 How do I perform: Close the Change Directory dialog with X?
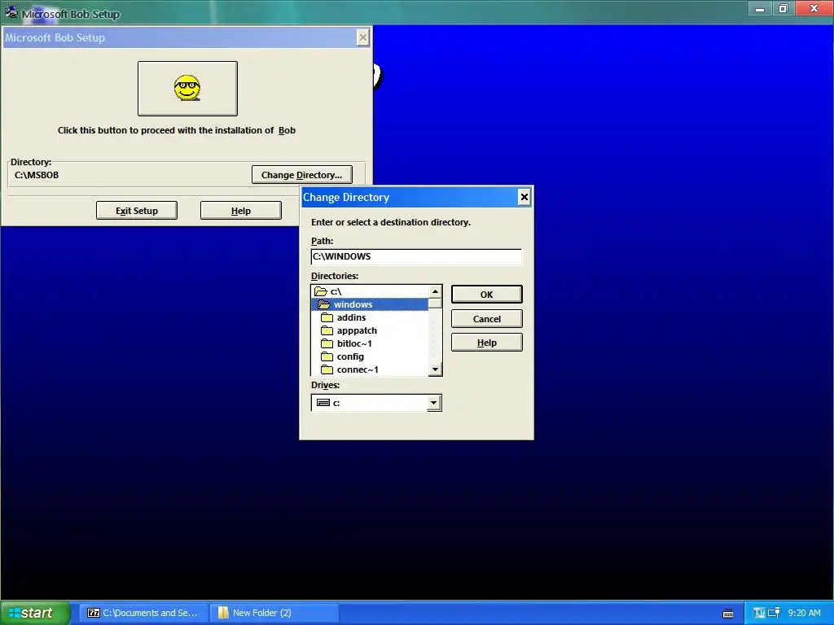(x=524, y=197)
